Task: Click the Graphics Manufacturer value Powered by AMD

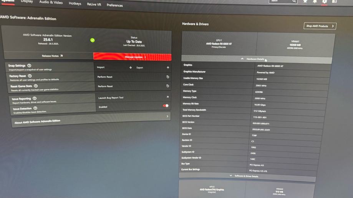Action: point(265,73)
